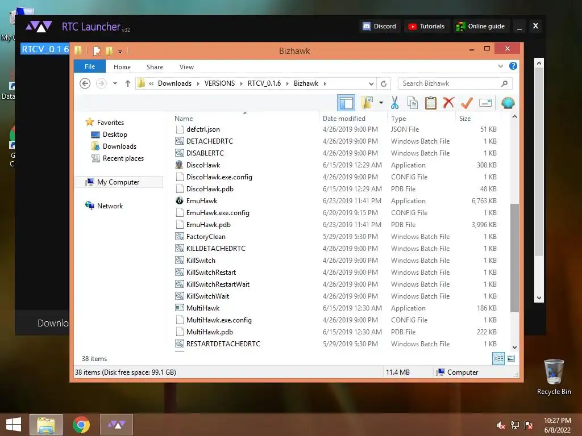Select Network in the navigation pane
The height and width of the screenshot is (436, 582).
(x=110, y=206)
